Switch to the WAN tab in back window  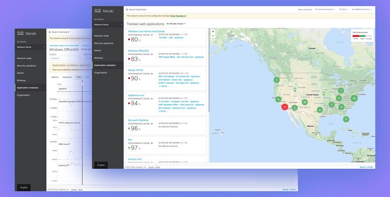tap(78, 77)
